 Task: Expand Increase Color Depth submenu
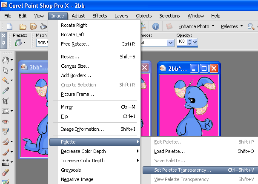pos(95,161)
